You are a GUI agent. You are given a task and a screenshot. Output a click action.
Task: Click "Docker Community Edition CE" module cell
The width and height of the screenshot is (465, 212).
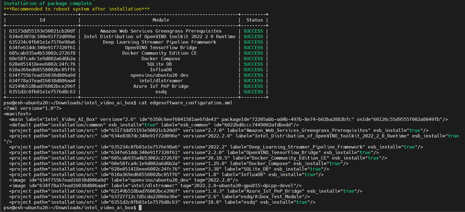pos(159,53)
